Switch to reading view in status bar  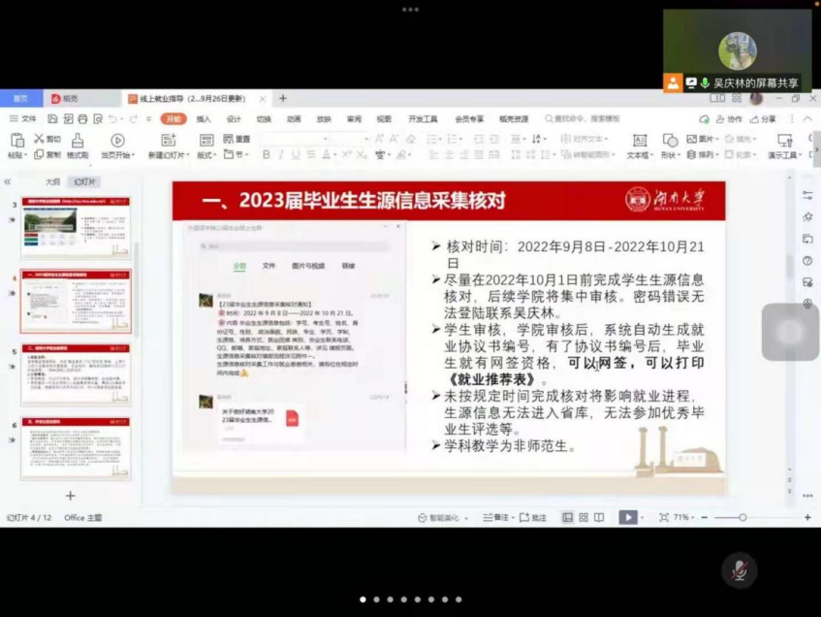pyautogui.click(x=599, y=518)
